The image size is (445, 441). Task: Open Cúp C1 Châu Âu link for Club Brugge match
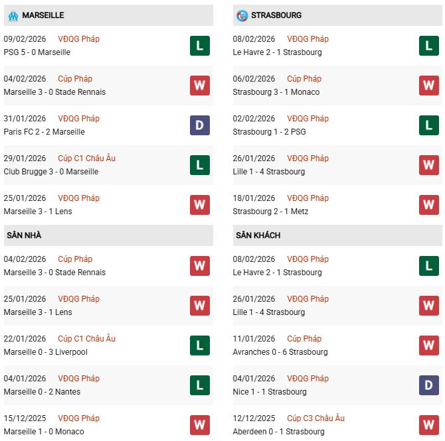[86, 158]
